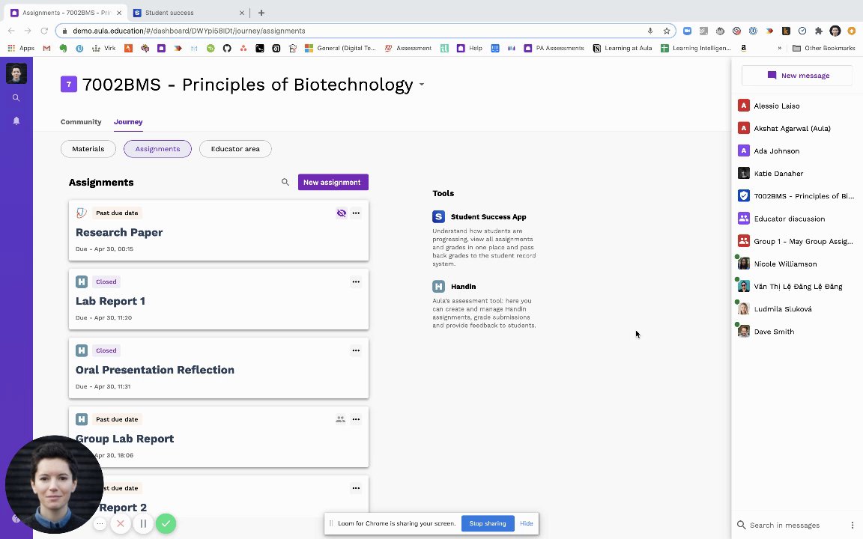Open Research Paper three-dot options menu
The height and width of the screenshot is (539, 863).
click(356, 213)
